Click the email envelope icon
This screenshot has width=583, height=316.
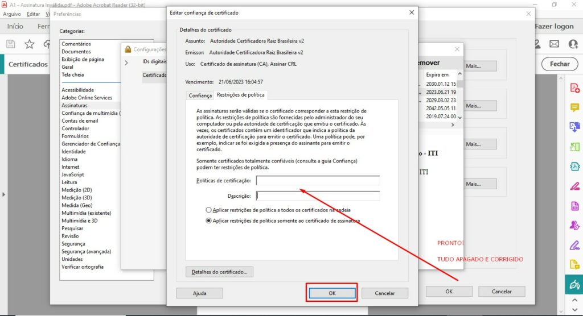click(x=554, y=44)
